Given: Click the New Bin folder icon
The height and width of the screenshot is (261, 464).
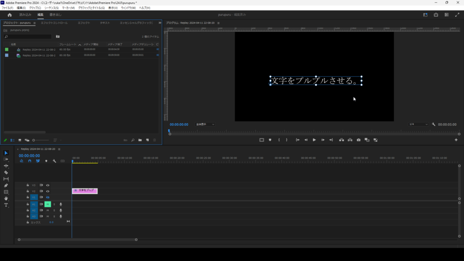Looking at the screenshot, I should [140, 140].
